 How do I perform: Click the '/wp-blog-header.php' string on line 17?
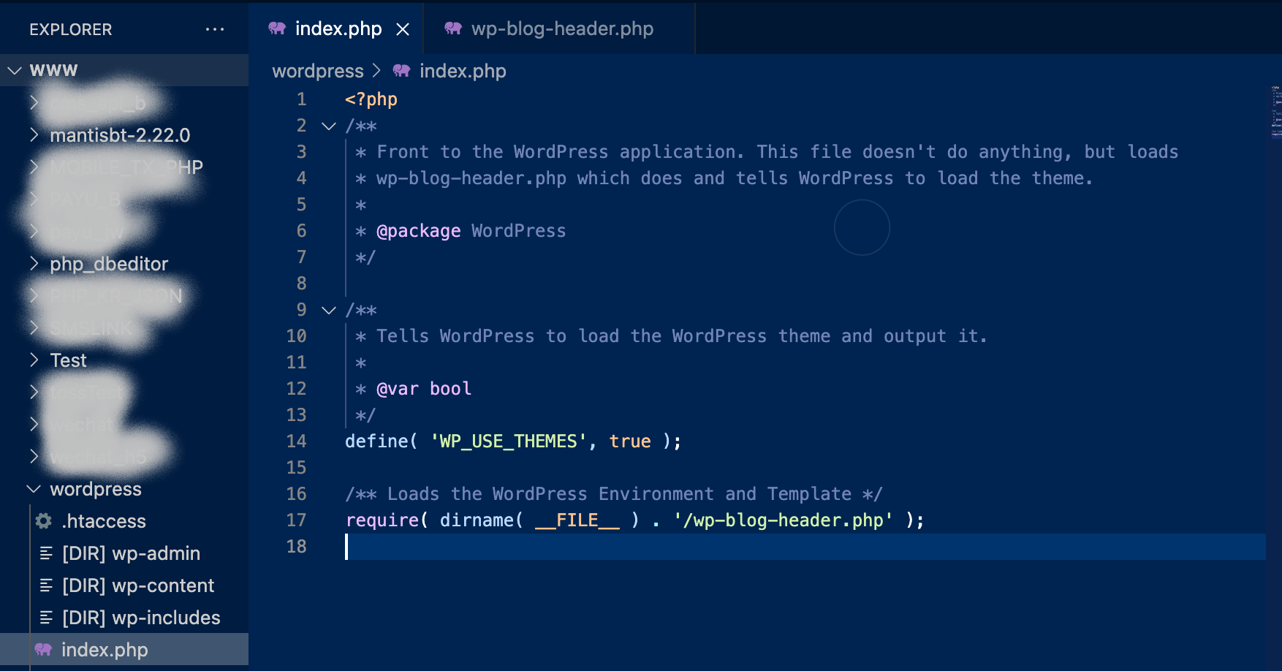(784, 520)
